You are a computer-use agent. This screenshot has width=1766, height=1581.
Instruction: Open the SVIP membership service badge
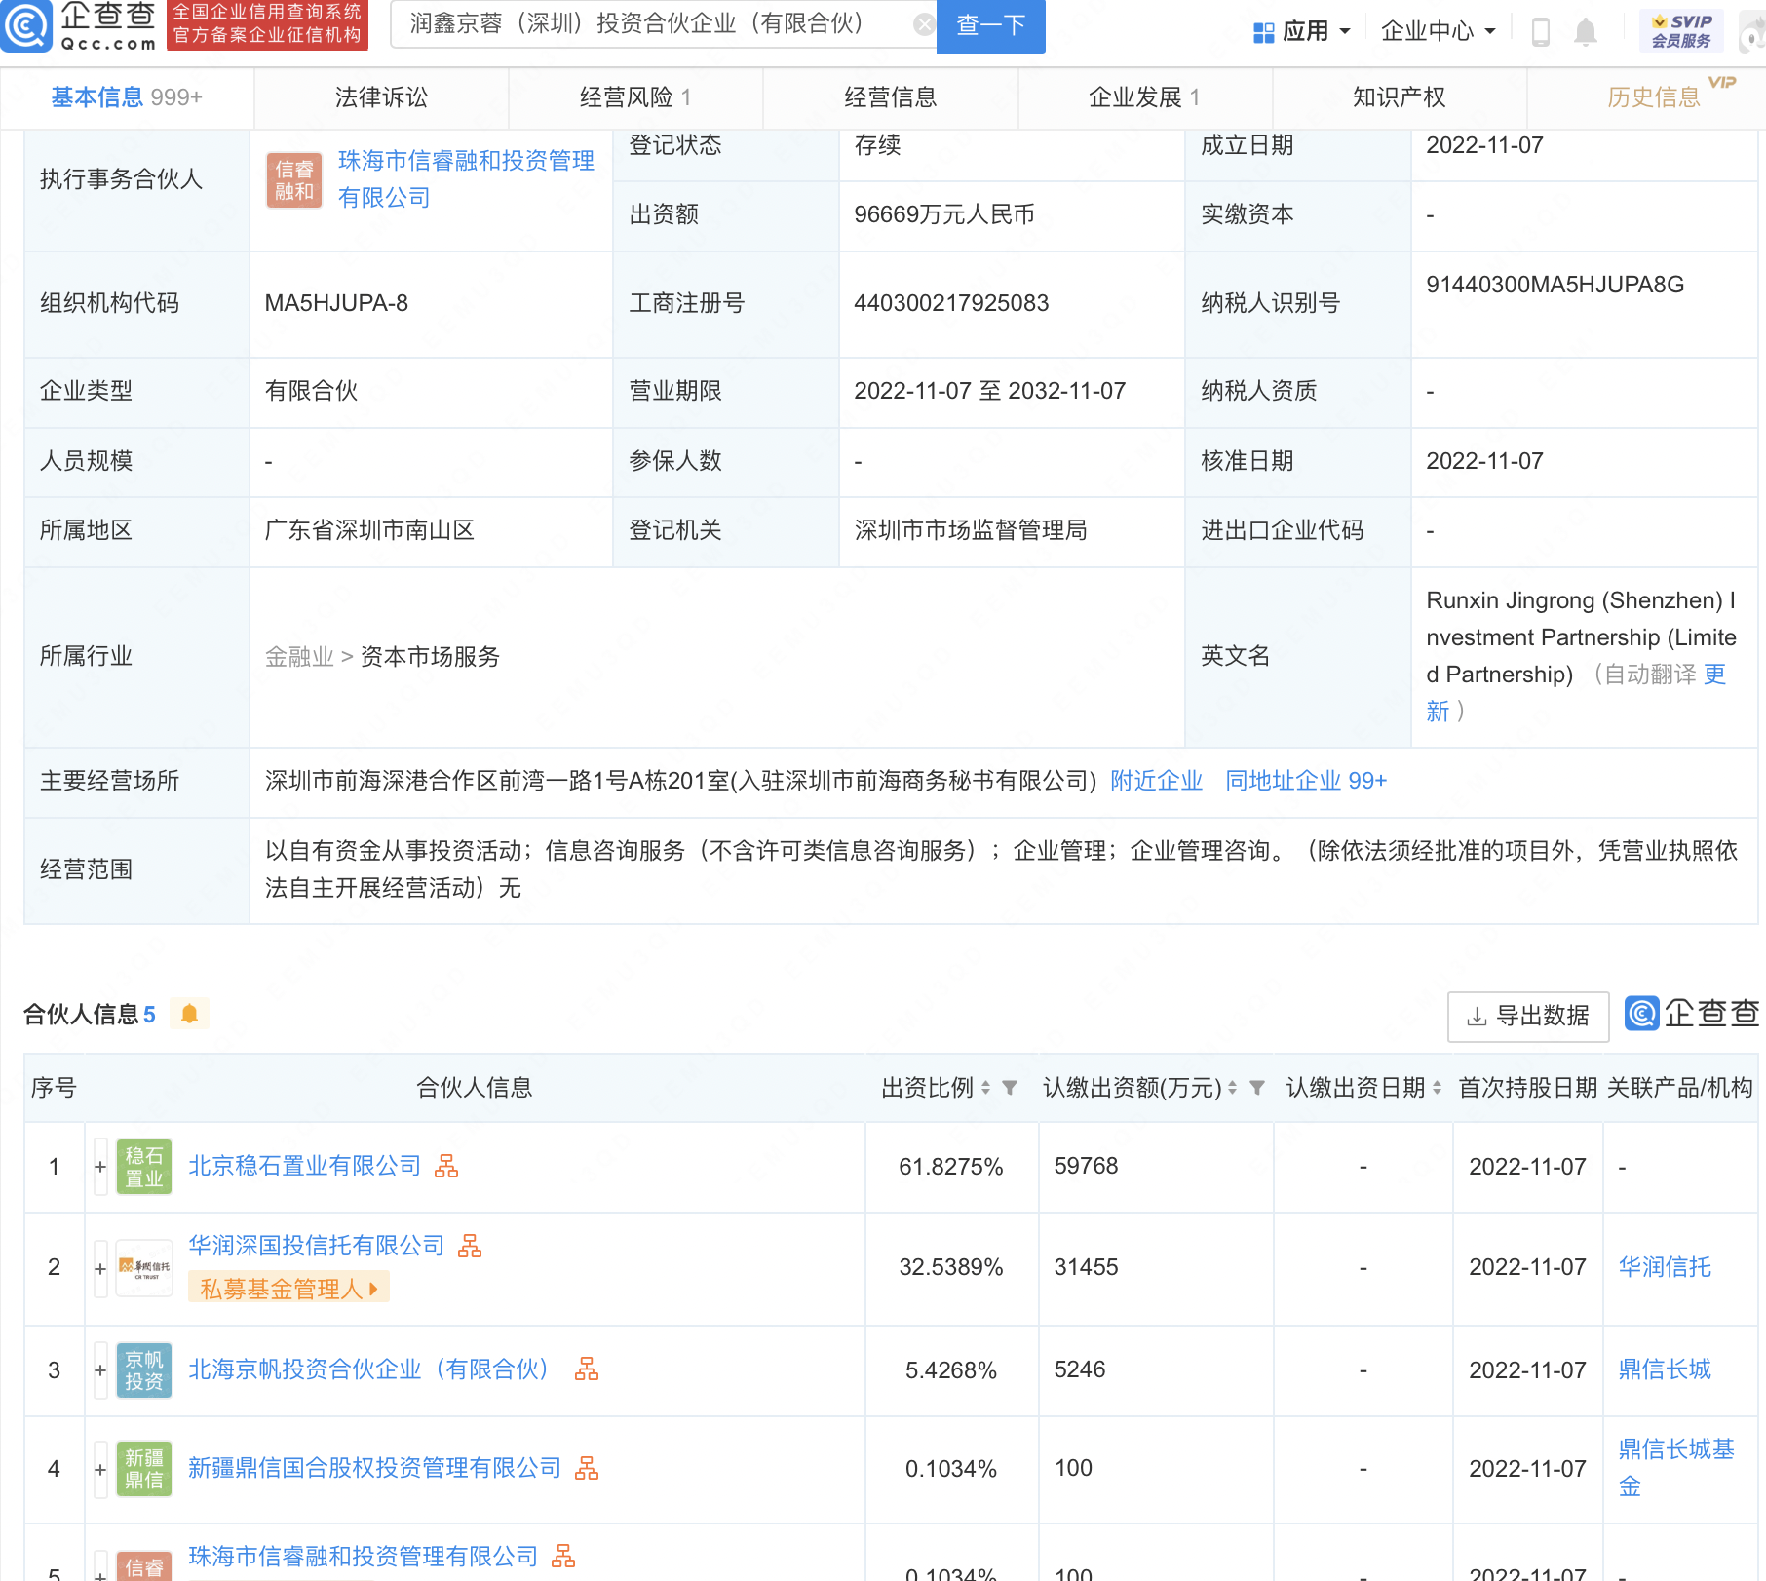(1681, 31)
